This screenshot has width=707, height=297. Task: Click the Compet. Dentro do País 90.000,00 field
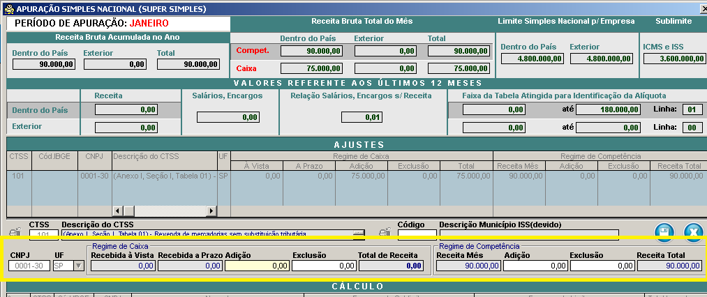[311, 51]
